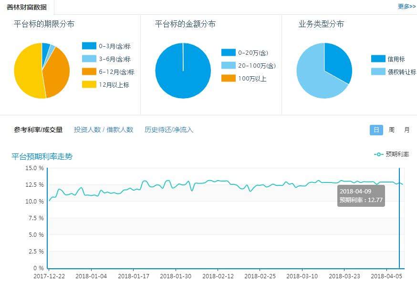The width and height of the screenshot is (417, 284).
Task: Open 历史待还/净流入 view
Action: 168,129
